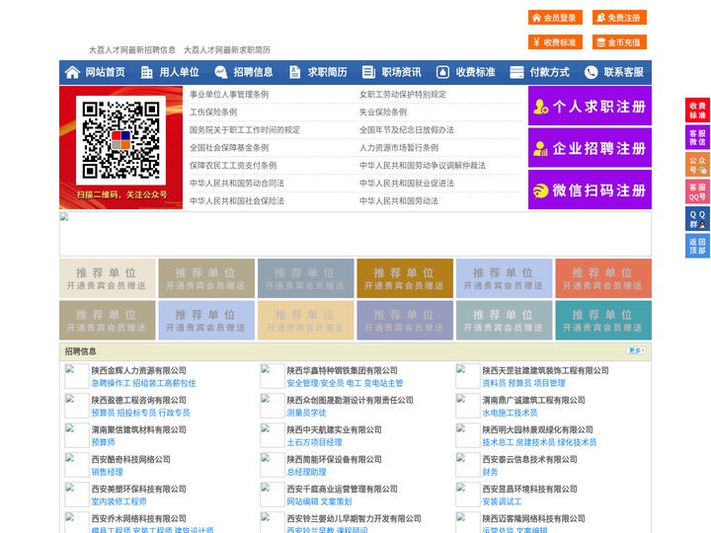
Task: Open 女职工劳动保护特别规定 link
Action: [403, 95]
